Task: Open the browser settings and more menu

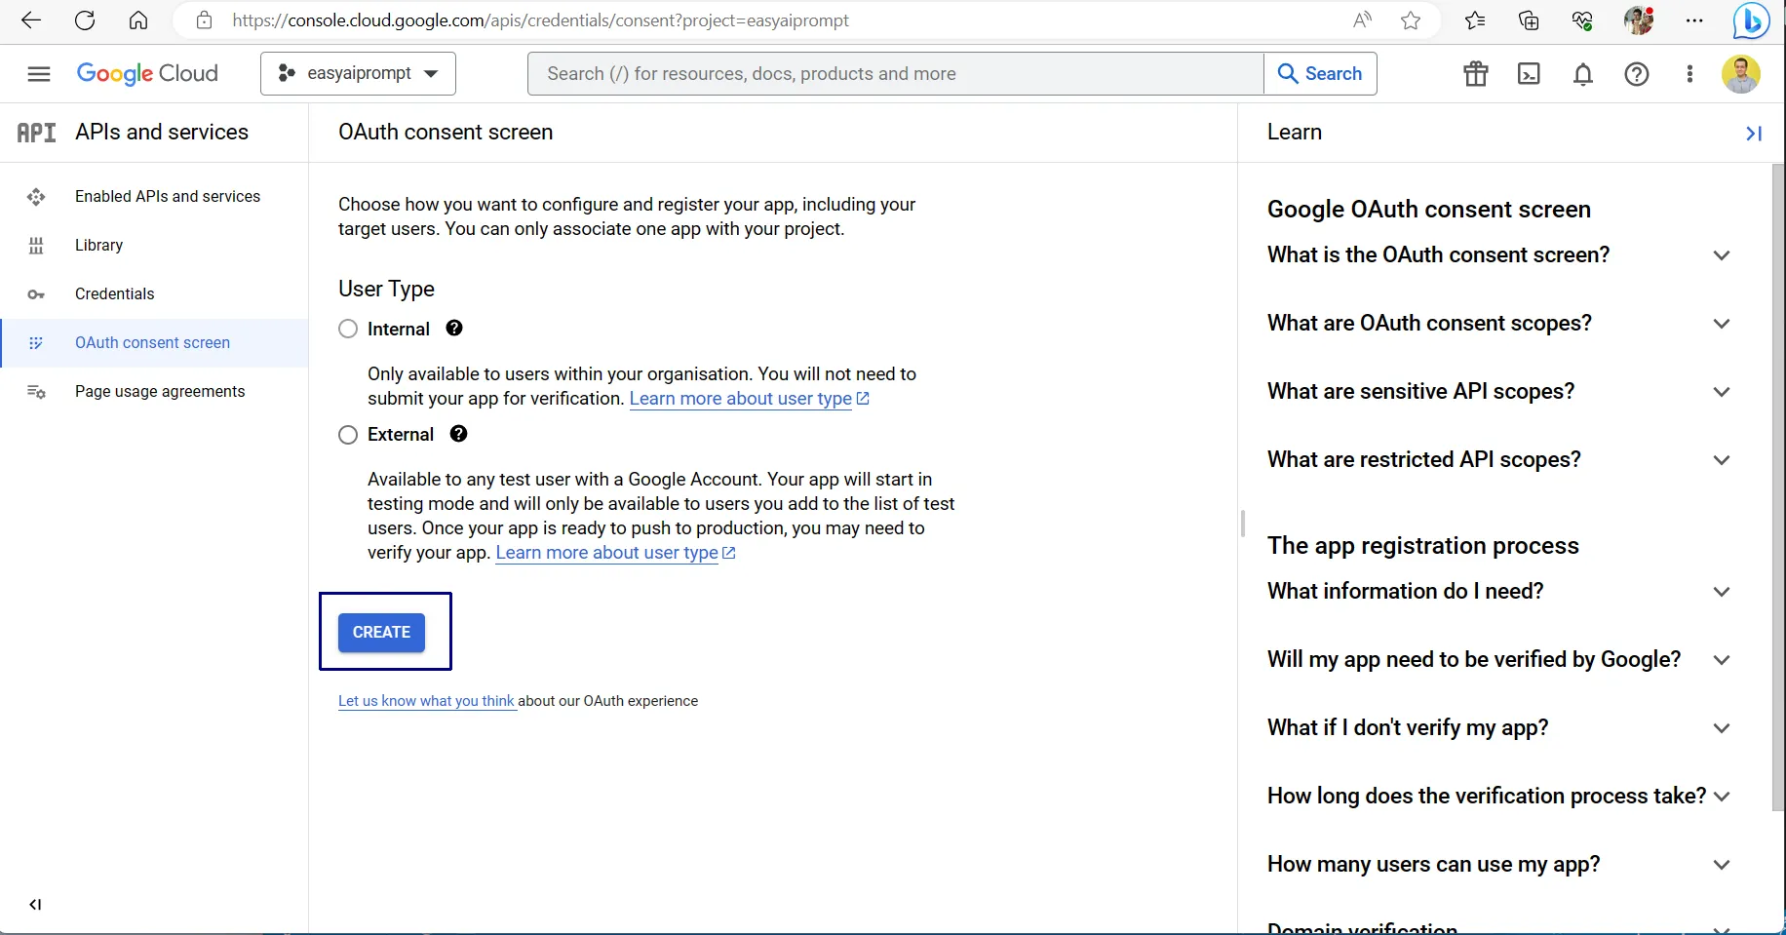Action: coord(1694,20)
